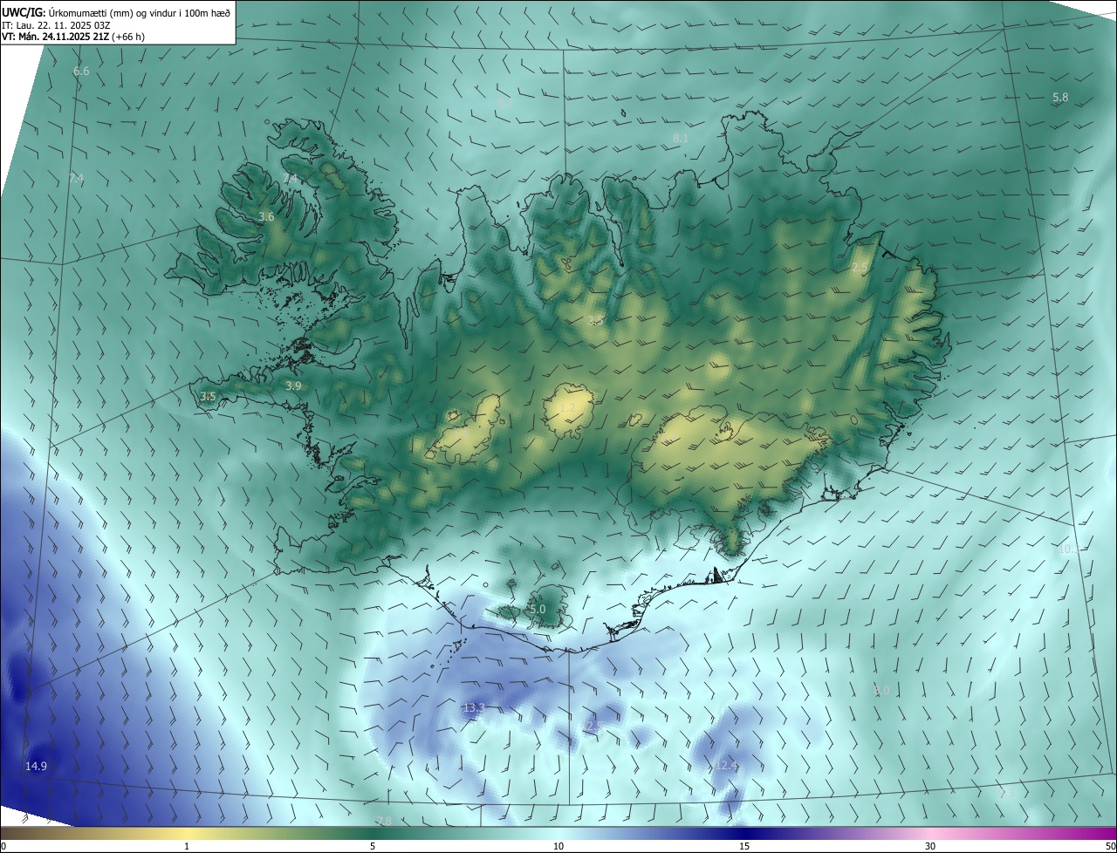
Task: Click the 10 label on the color scale
Action: (x=558, y=846)
